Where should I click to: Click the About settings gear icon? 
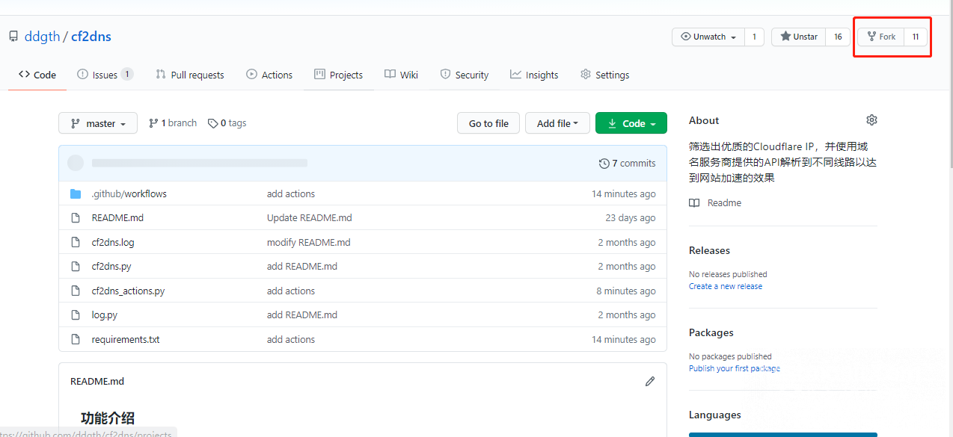871,120
